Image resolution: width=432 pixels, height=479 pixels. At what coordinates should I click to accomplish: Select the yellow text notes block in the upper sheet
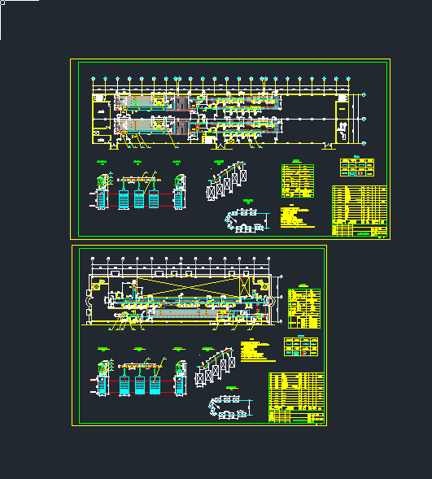point(297,217)
